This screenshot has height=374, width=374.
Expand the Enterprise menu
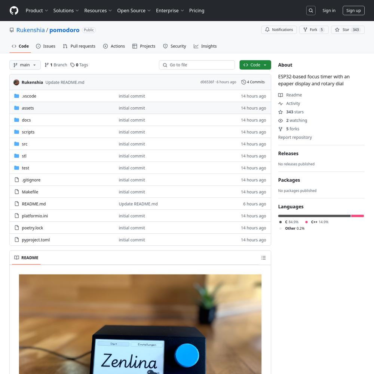(x=170, y=10)
